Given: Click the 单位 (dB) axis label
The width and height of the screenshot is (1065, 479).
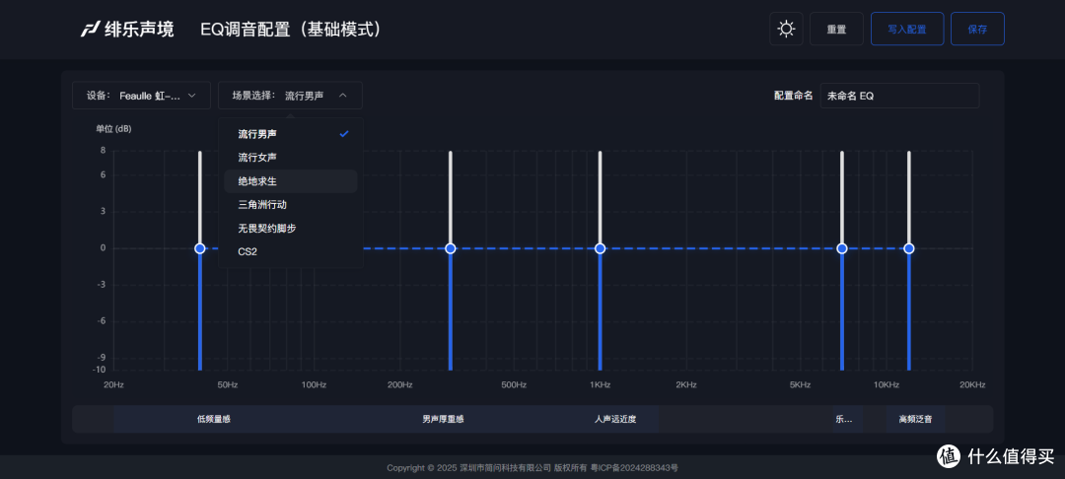Looking at the screenshot, I should [x=113, y=129].
